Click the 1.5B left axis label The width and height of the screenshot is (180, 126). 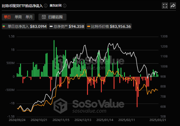[x=12, y=36]
